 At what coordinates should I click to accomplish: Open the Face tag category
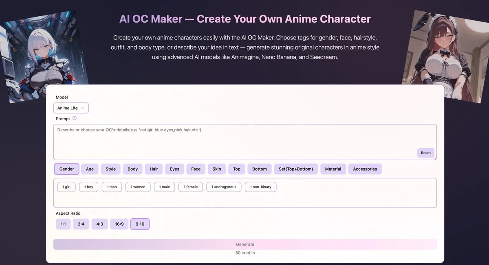[196, 169]
